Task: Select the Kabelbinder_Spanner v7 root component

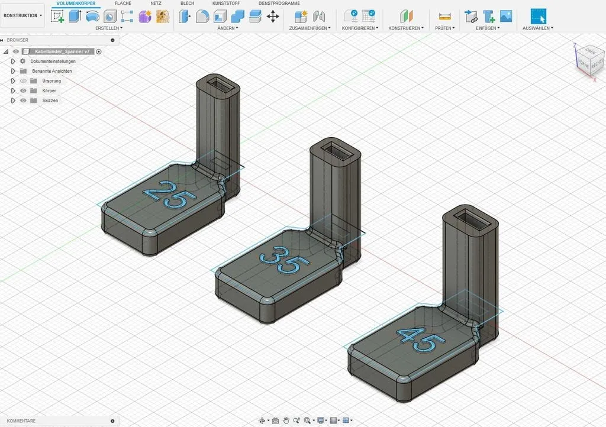Action: pyautogui.click(x=62, y=51)
